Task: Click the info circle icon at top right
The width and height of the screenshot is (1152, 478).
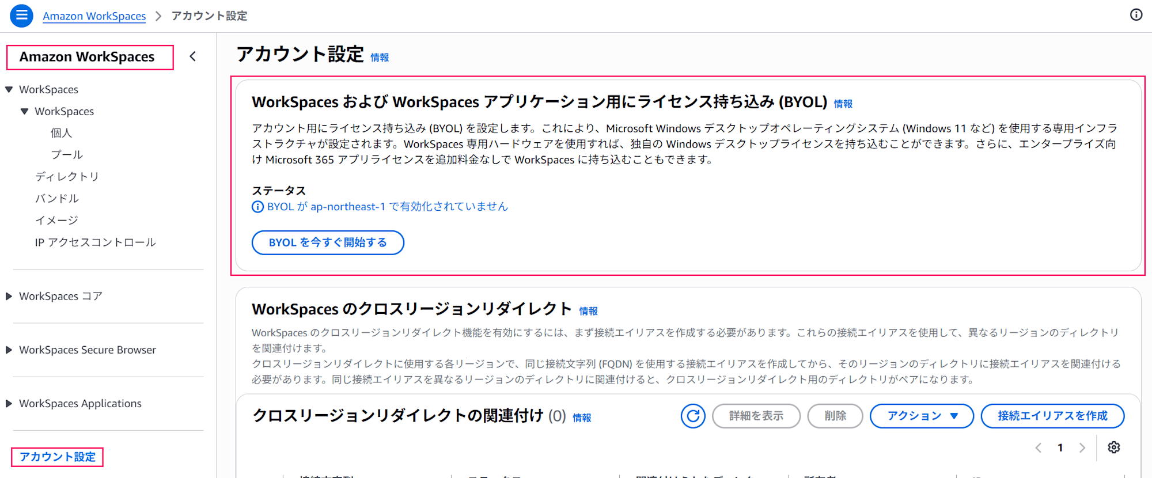Action: click(x=1136, y=15)
